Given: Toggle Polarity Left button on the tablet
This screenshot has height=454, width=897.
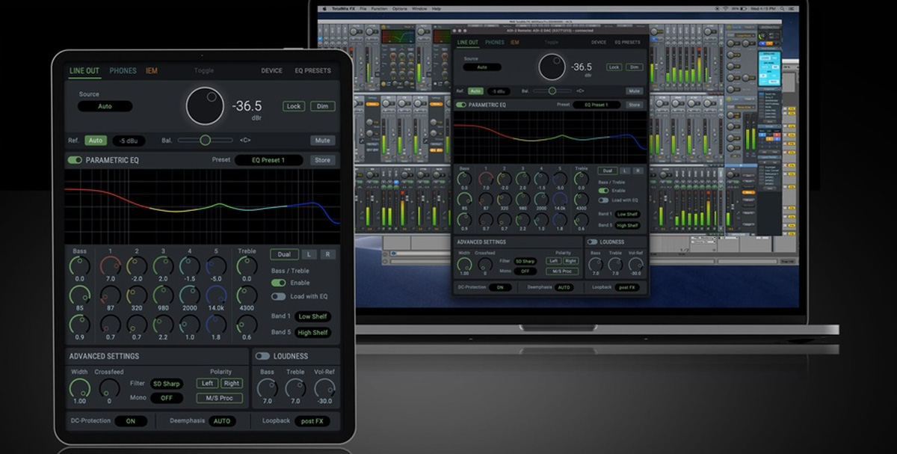Looking at the screenshot, I should tap(206, 383).
